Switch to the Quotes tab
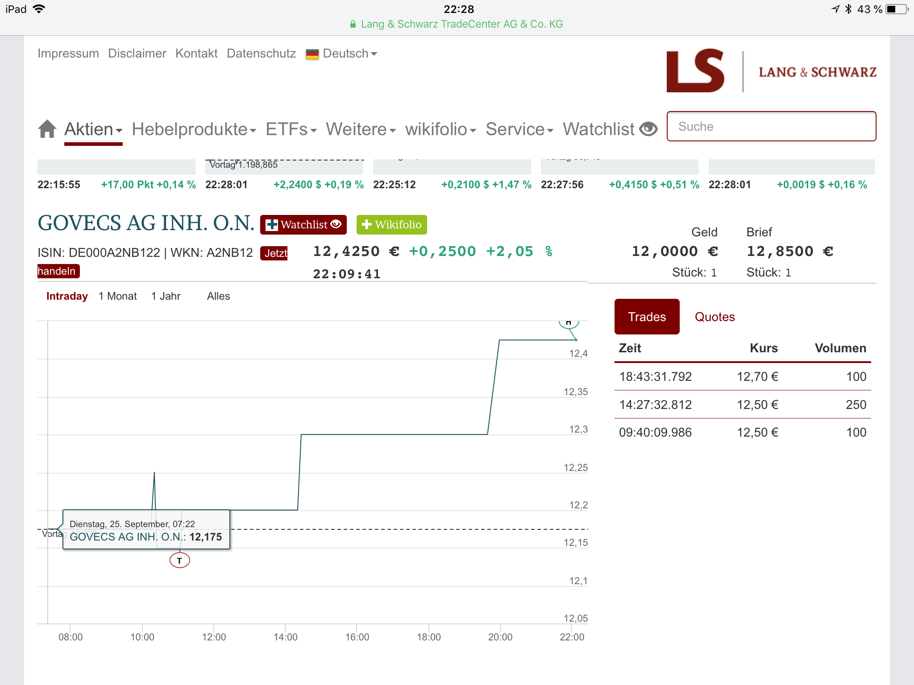The width and height of the screenshot is (914, 685). (x=715, y=317)
